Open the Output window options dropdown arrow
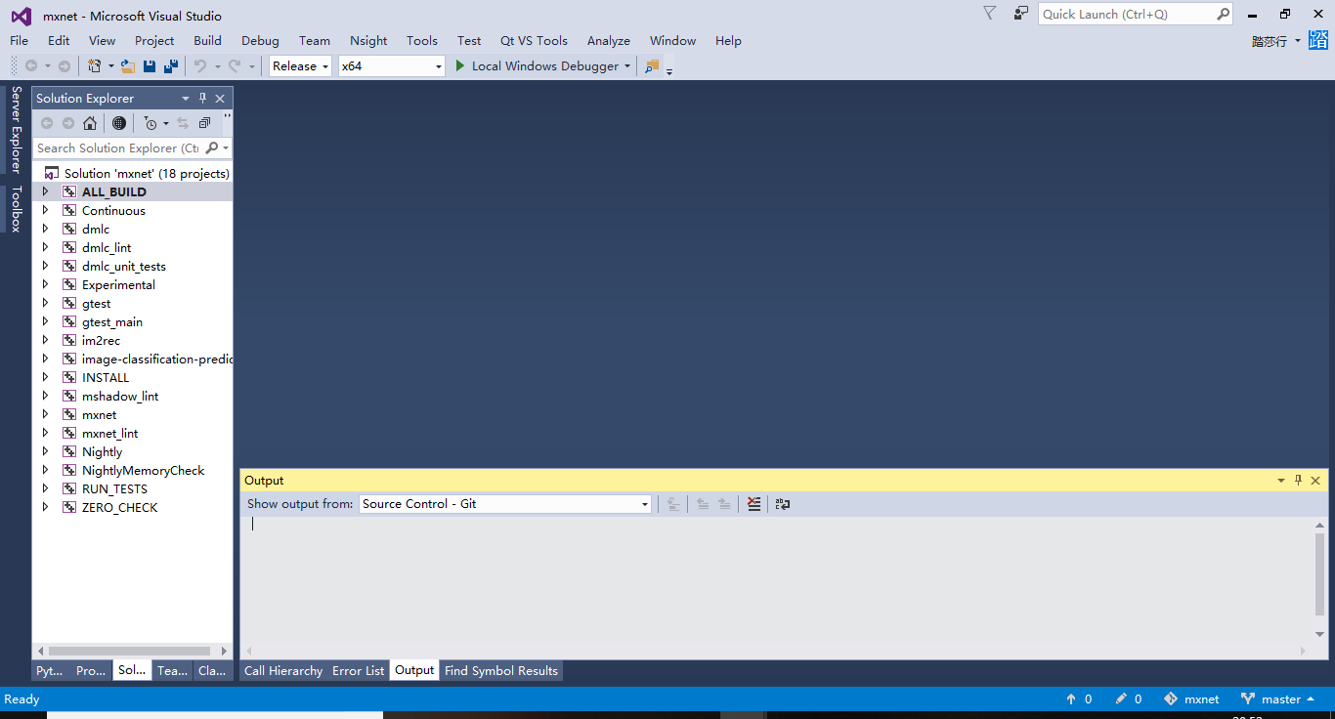 coord(1281,480)
